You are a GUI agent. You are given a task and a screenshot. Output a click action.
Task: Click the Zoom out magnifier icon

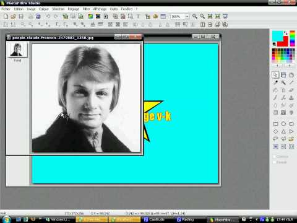(202, 17)
